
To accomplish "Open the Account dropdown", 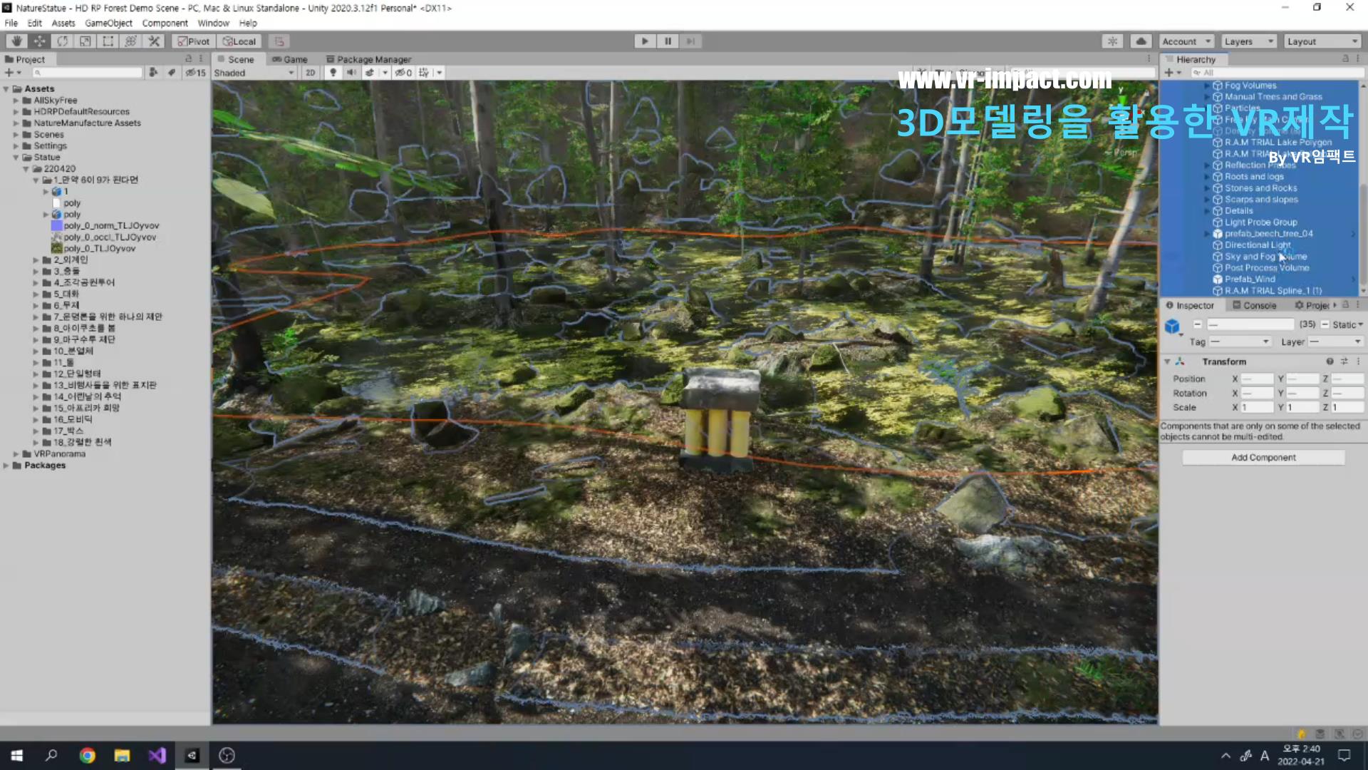I will coord(1186,41).
